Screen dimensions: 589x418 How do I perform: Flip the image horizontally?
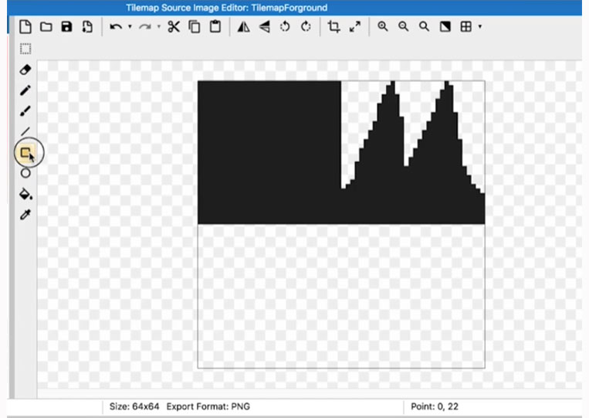point(243,27)
